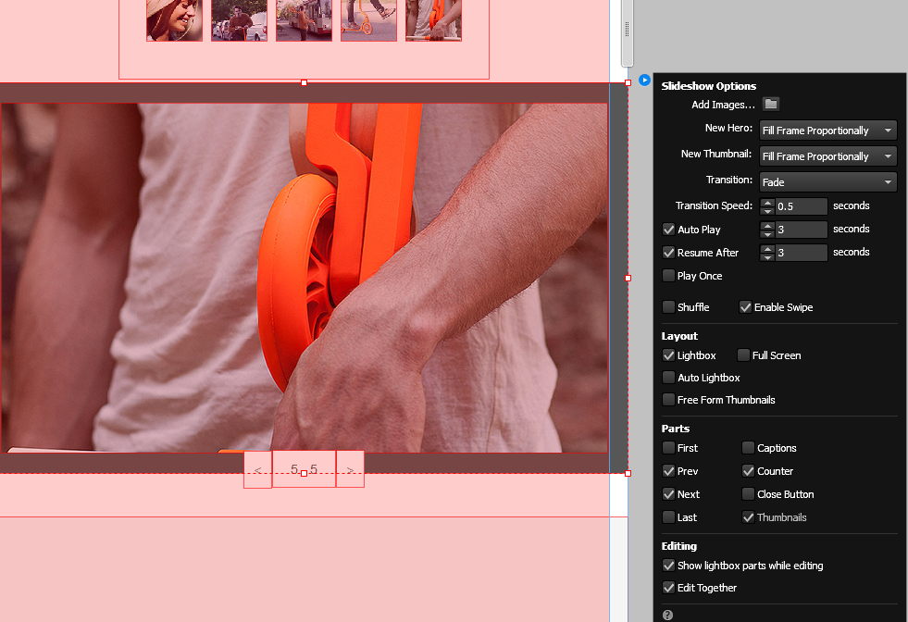Click the Next arrow on the slideshow widget
Screen dimensions: 908x622
point(350,469)
